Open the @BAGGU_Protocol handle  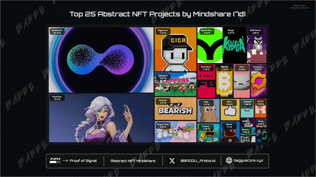click(x=198, y=161)
